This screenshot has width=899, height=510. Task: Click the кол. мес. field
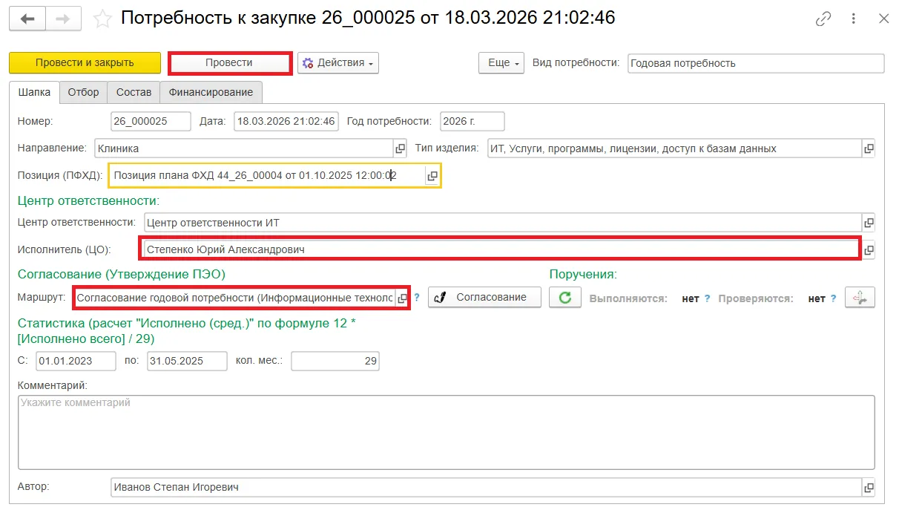[335, 361]
